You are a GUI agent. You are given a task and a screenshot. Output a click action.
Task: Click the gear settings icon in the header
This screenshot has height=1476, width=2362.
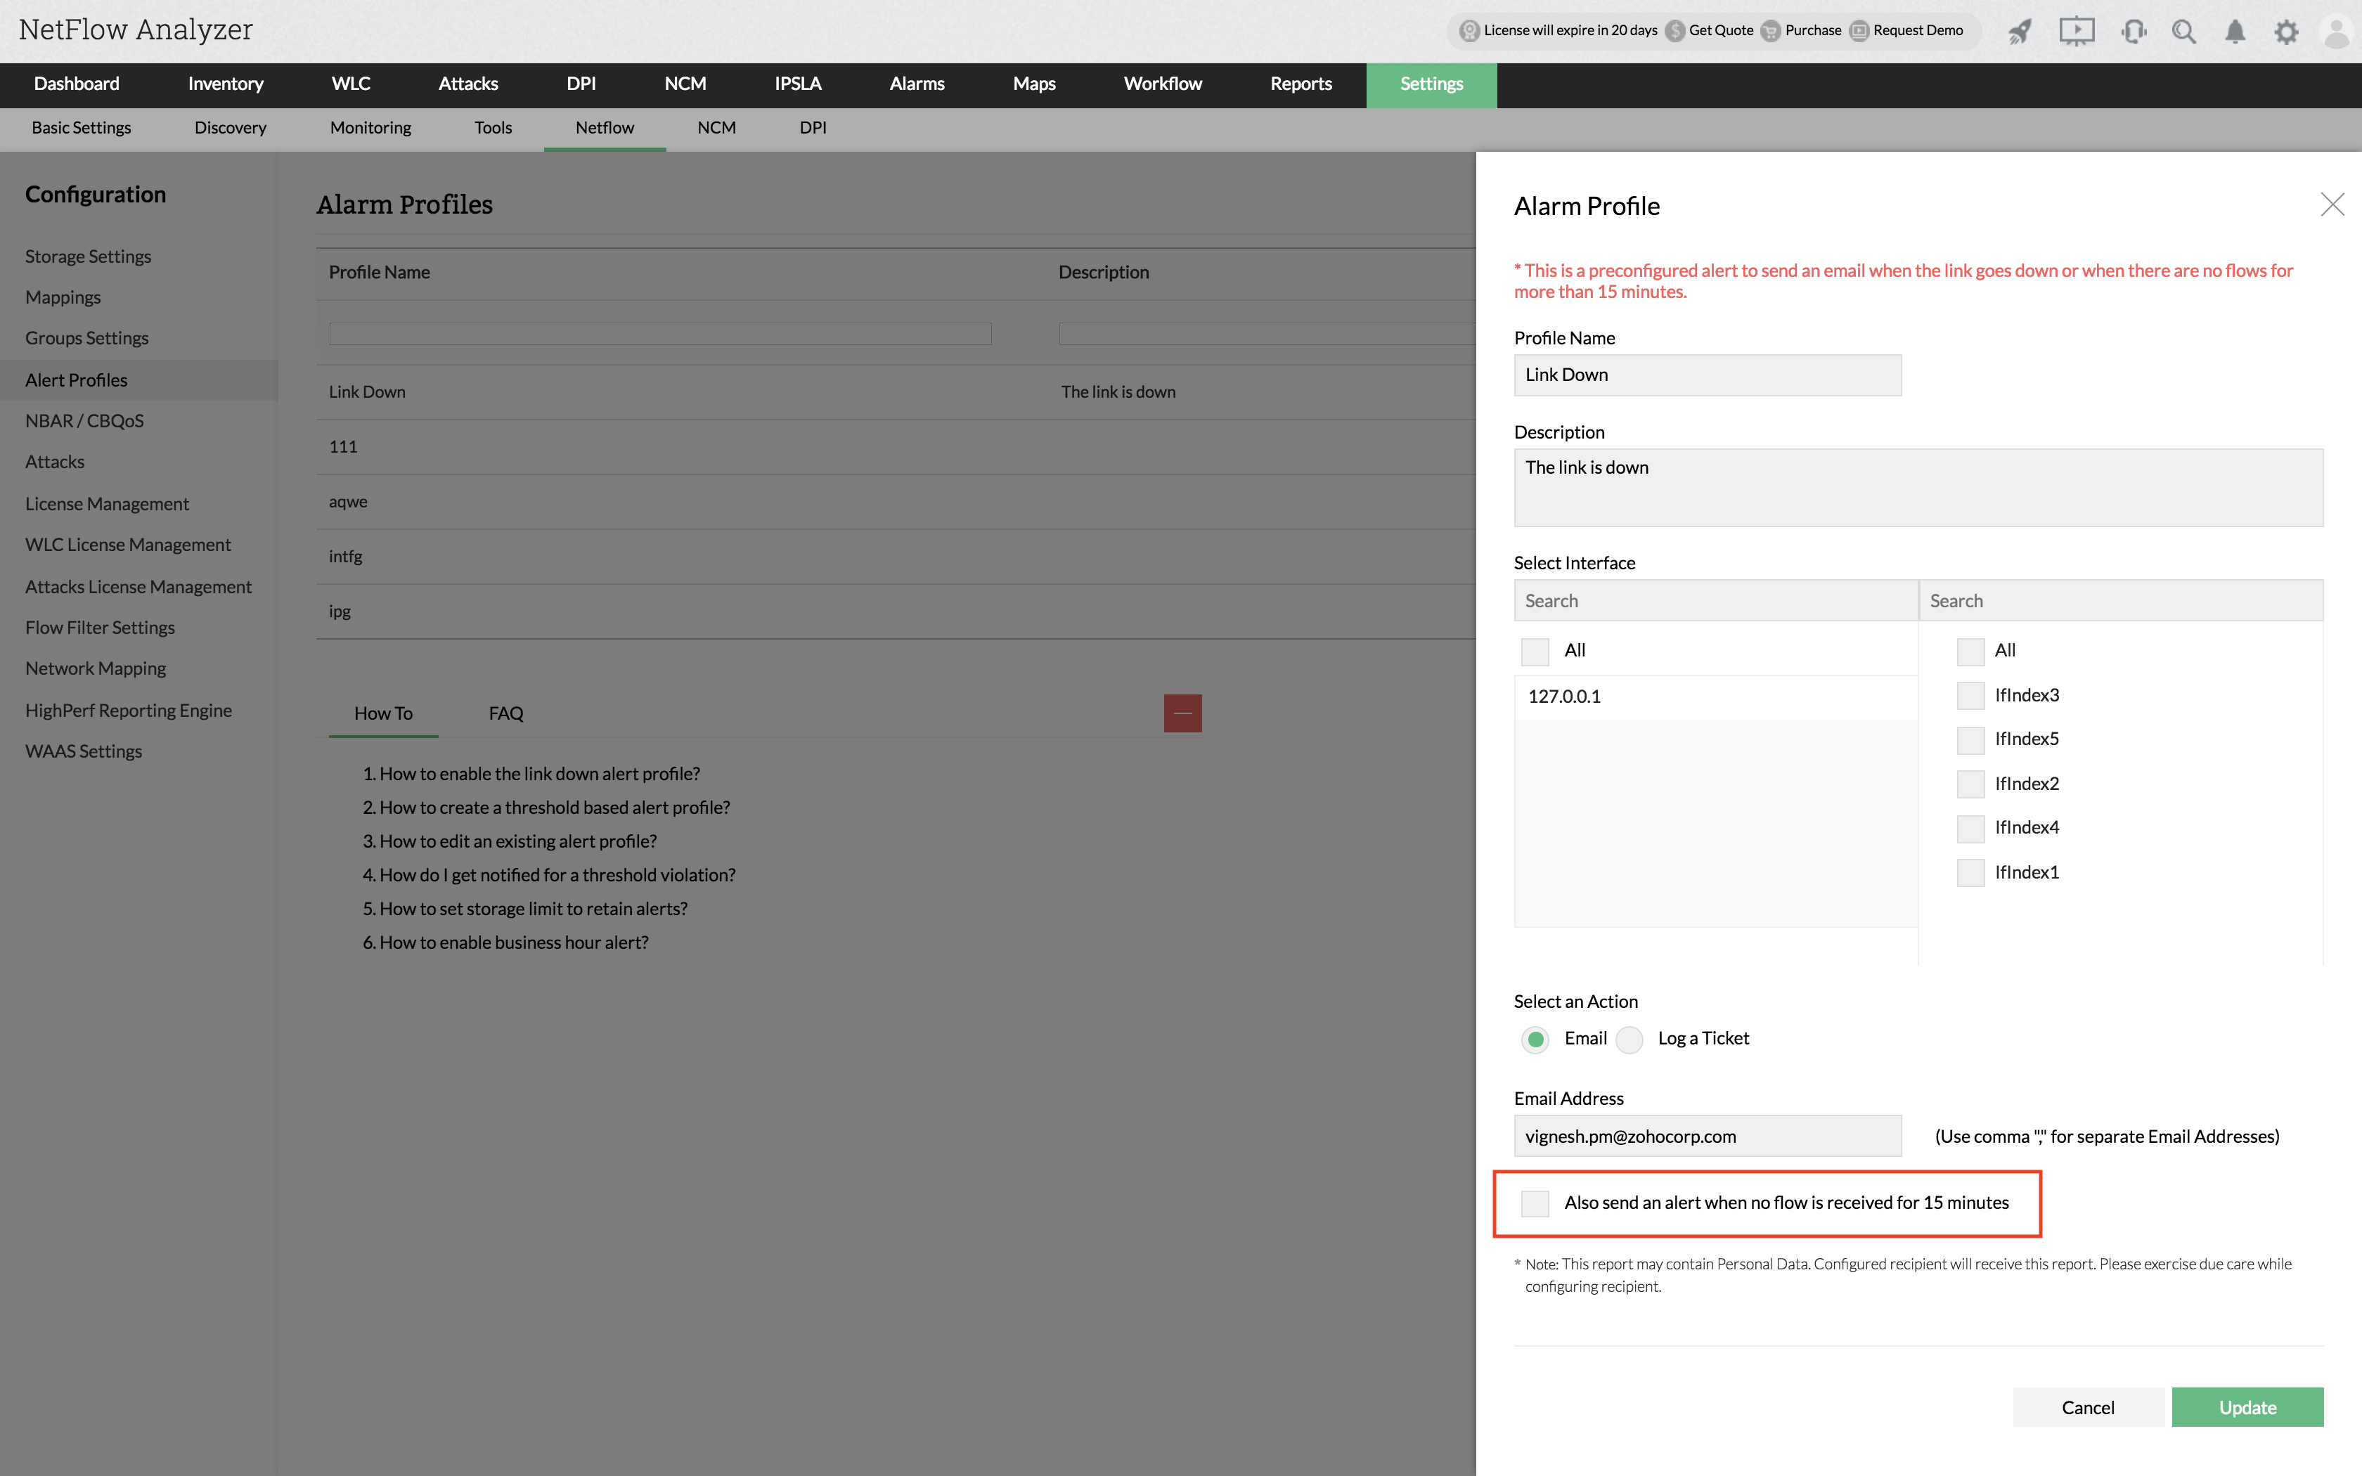2286,31
